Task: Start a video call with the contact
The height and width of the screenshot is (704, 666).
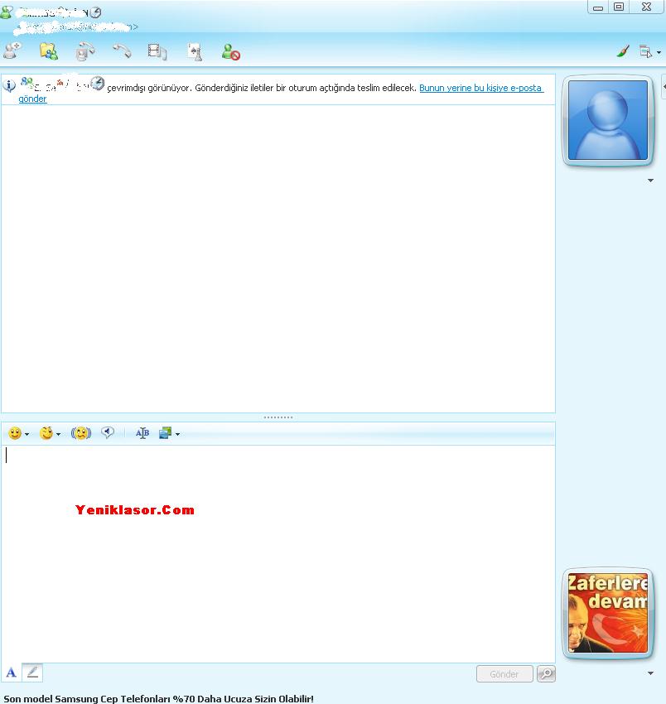Action: point(85,51)
